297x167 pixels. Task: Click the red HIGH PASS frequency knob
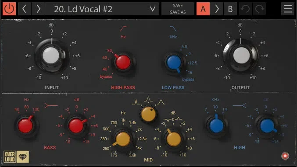click(x=123, y=62)
